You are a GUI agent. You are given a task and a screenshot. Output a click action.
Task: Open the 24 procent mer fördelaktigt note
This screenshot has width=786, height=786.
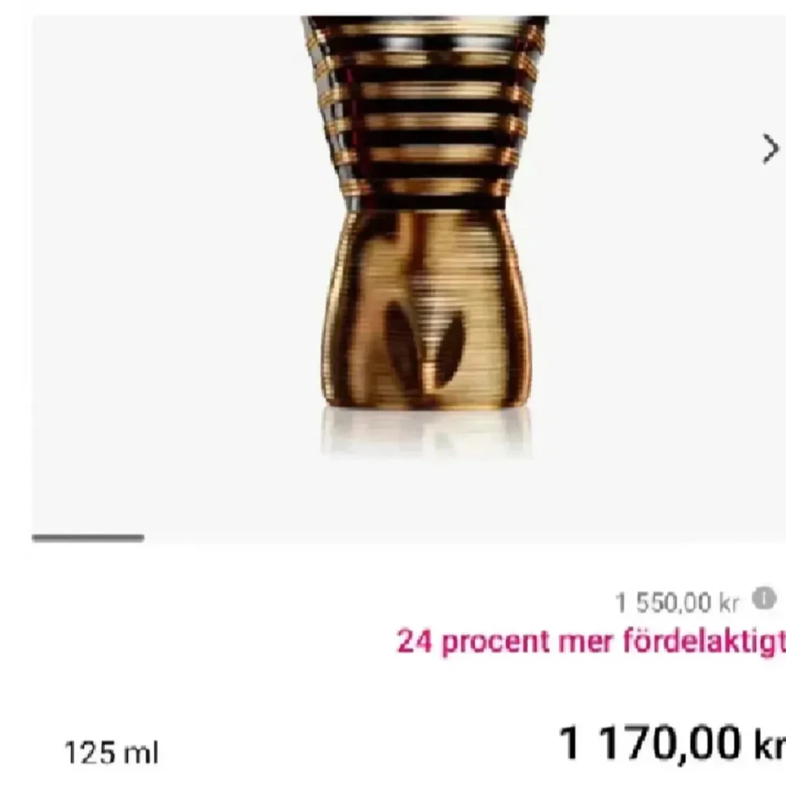pyautogui.click(x=591, y=641)
